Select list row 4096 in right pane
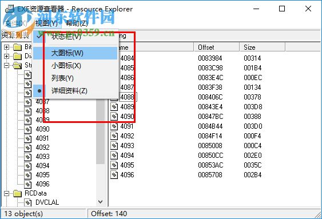This screenshot has width=322, height=219. click(x=127, y=174)
